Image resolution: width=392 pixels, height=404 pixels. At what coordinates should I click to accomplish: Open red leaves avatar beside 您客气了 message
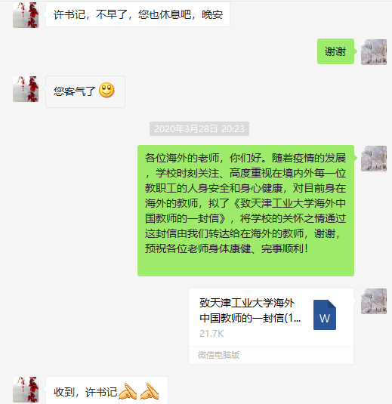pyautogui.click(x=26, y=89)
